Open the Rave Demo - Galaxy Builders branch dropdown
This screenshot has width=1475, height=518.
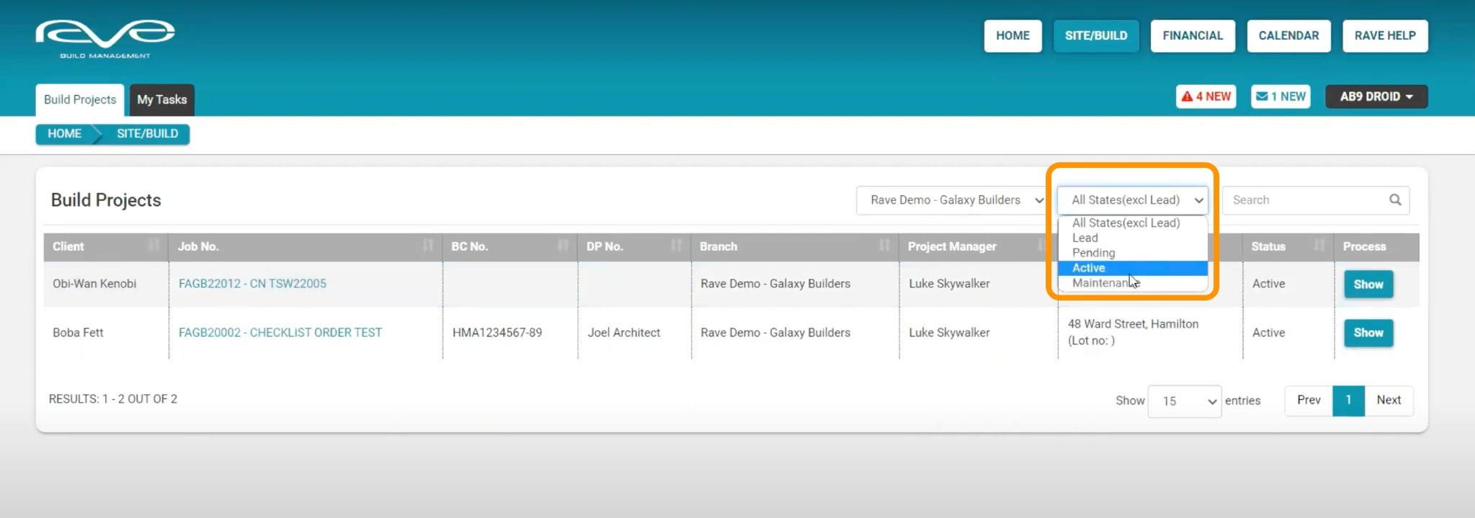(953, 200)
